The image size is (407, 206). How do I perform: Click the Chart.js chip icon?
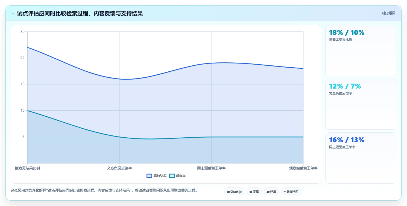coord(228,192)
